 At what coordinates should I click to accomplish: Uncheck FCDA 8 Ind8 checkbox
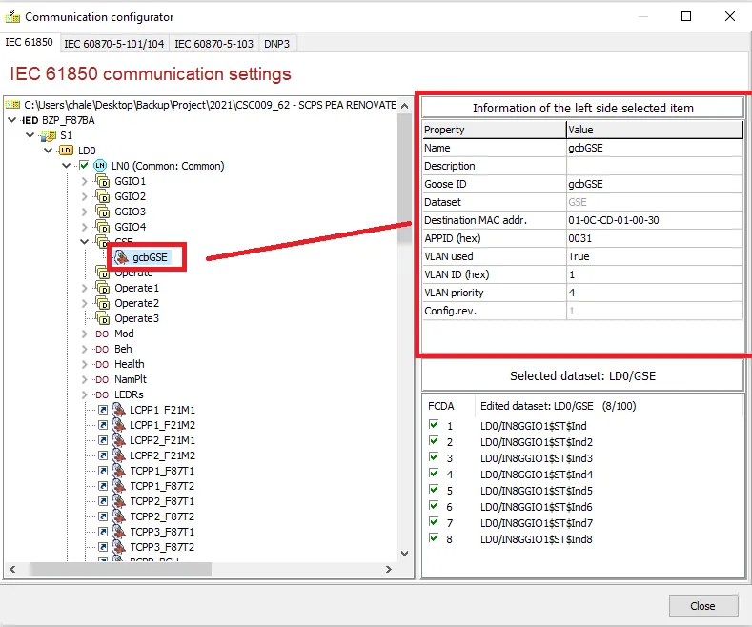(x=434, y=538)
